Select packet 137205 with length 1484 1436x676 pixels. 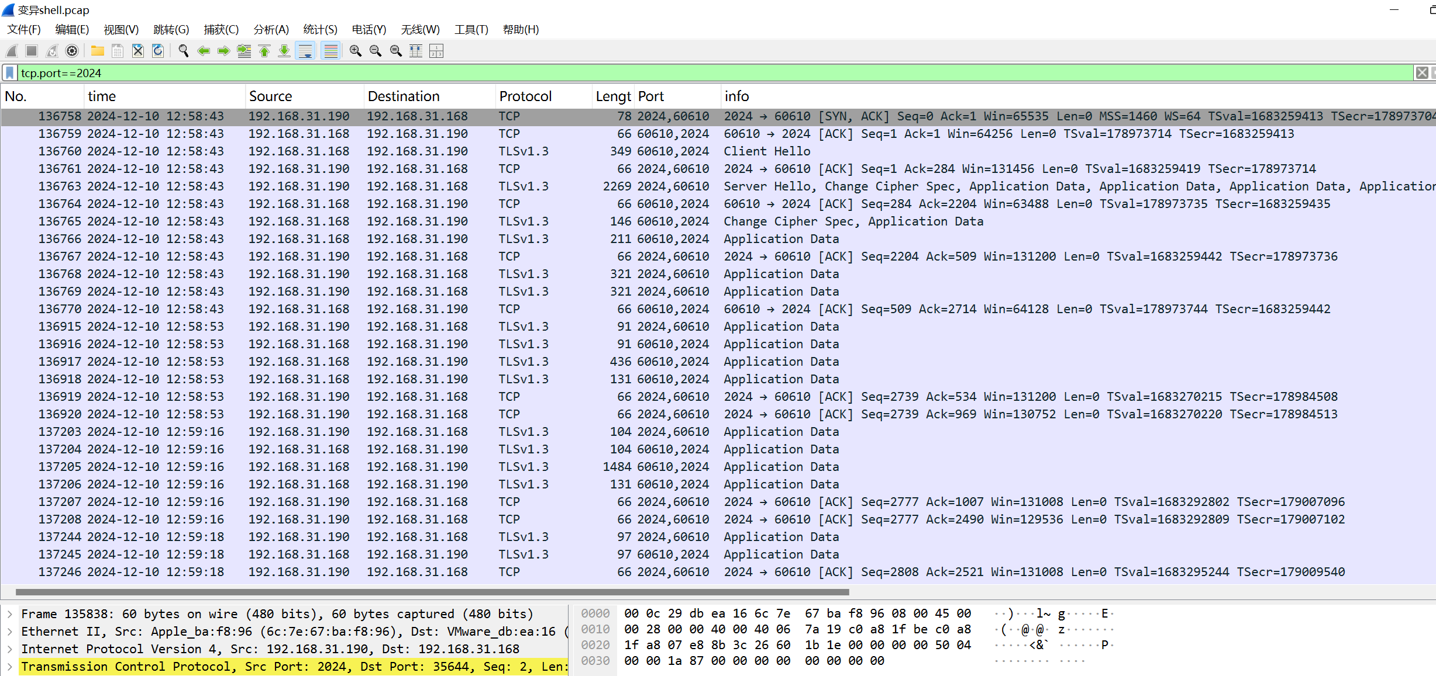[718, 467]
